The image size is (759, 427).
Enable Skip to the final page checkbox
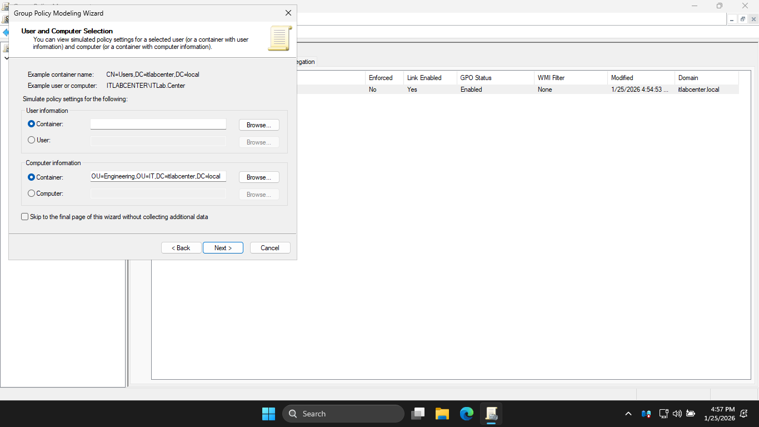[x=25, y=217]
